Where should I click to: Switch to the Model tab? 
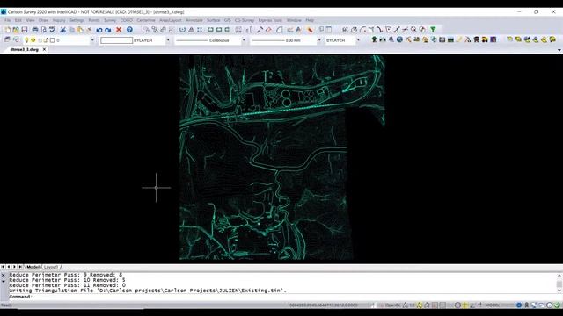pyautogui.click(x=33, y=267)
